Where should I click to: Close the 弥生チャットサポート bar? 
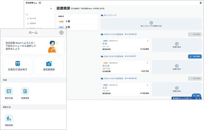(x=200, y=98)
